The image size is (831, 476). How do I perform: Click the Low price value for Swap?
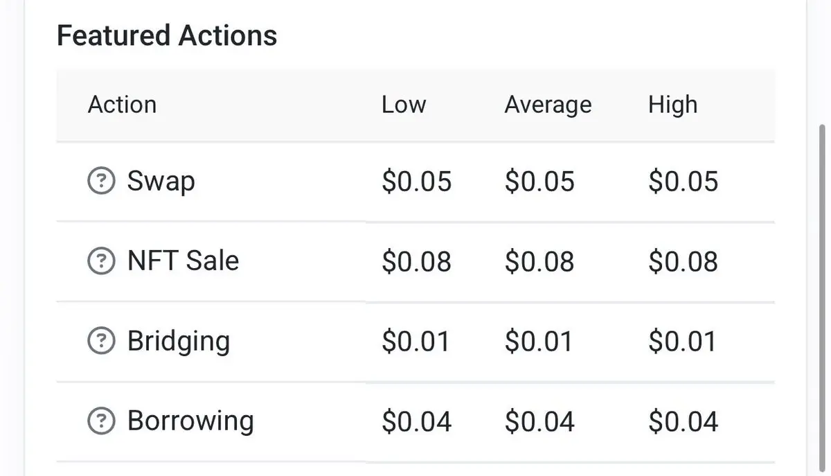coord(416,182)
